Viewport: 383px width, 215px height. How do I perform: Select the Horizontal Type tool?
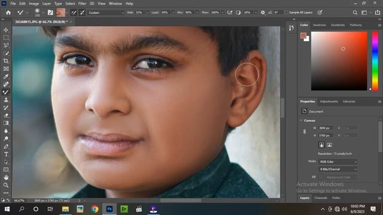[6, 154]
